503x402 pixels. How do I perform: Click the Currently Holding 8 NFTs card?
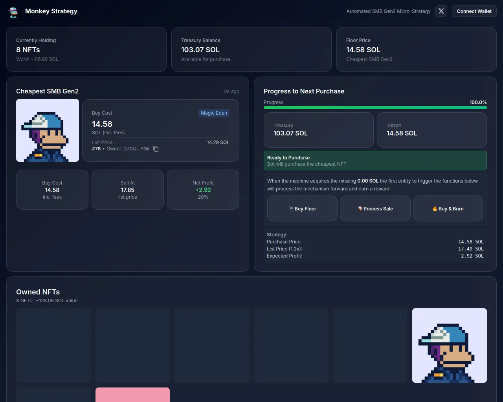click(86, 49)
